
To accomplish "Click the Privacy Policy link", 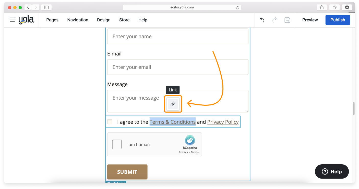I will coord(223,122).
